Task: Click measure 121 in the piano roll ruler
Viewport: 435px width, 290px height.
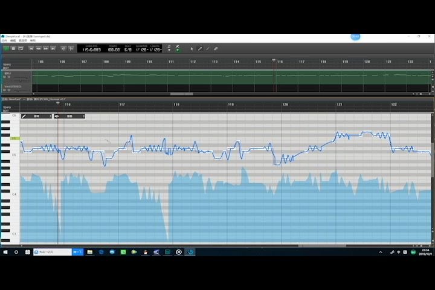Action: 340,105
